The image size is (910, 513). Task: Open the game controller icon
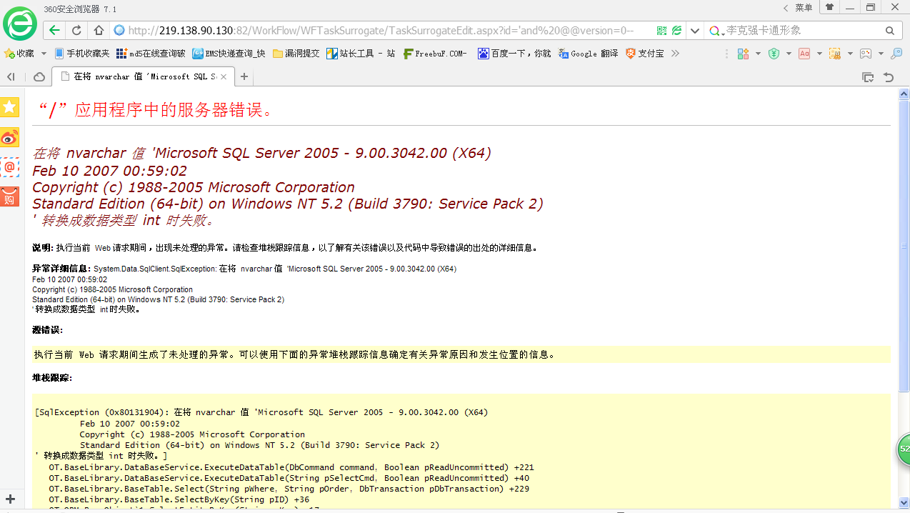tap(866, 54)
